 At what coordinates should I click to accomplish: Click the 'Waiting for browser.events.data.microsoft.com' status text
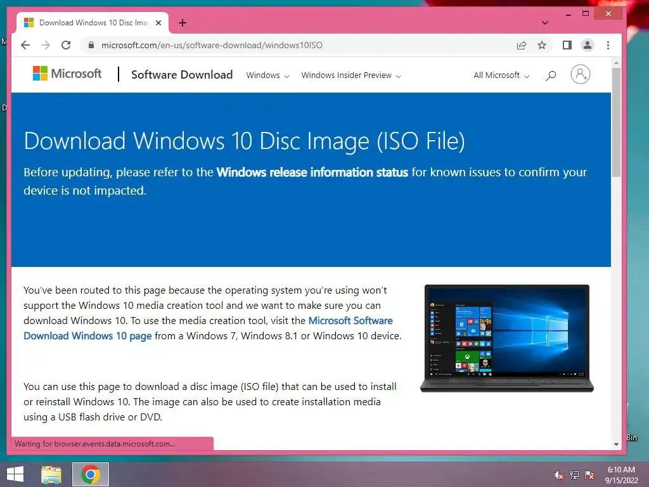95,443
